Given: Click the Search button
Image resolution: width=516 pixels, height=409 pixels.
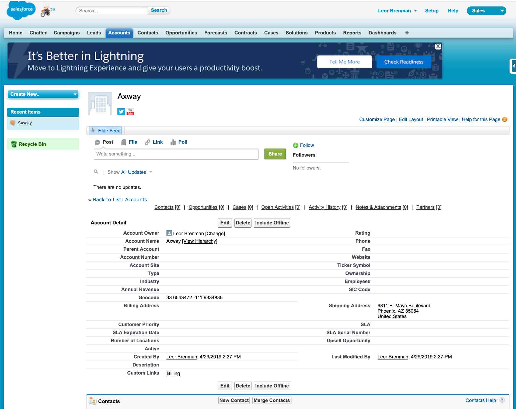Looking at the screenshot, I should coord(159,10).
